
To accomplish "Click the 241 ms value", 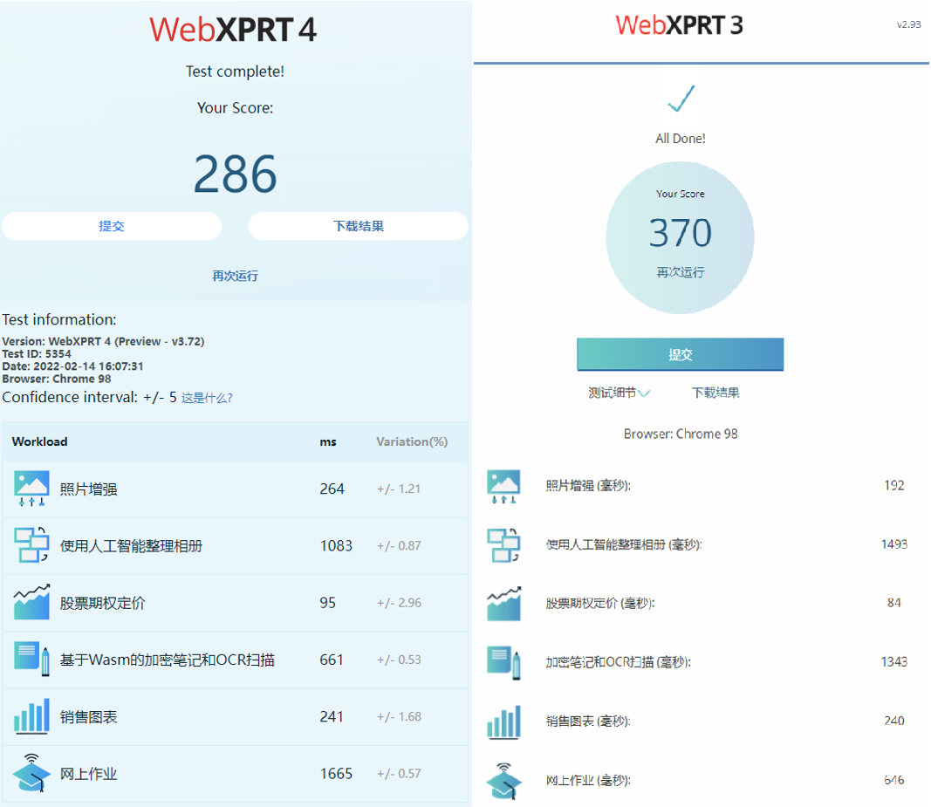I will coord(332,717).
